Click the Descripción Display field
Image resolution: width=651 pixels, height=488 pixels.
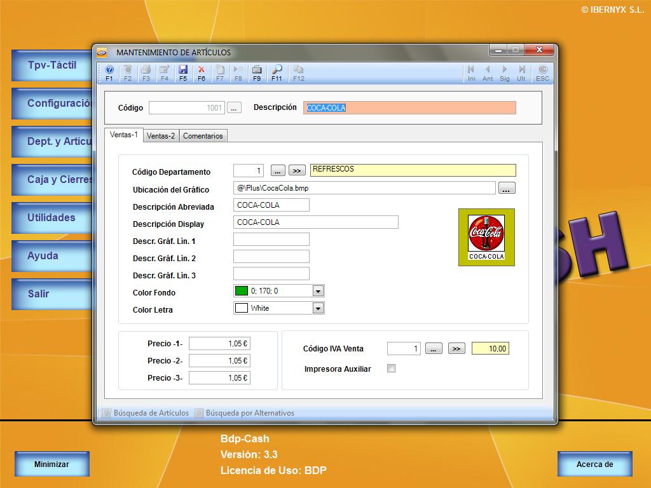[x=315, y=222]
